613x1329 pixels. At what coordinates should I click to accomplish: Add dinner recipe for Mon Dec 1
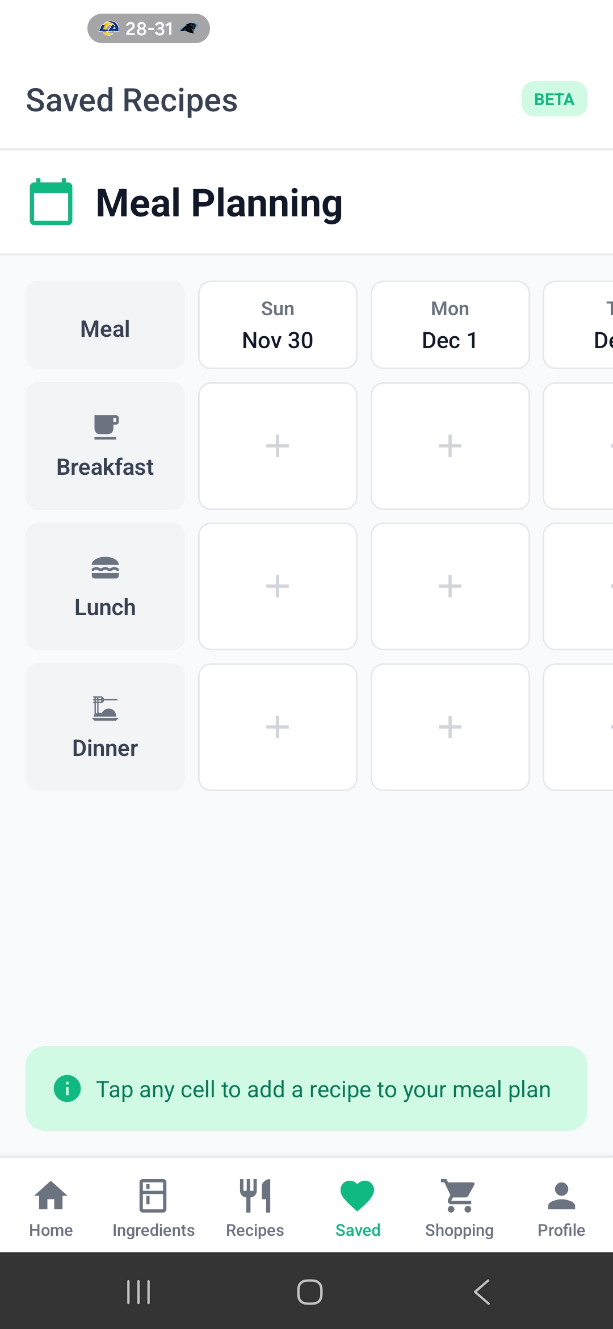tap(450, 727)
